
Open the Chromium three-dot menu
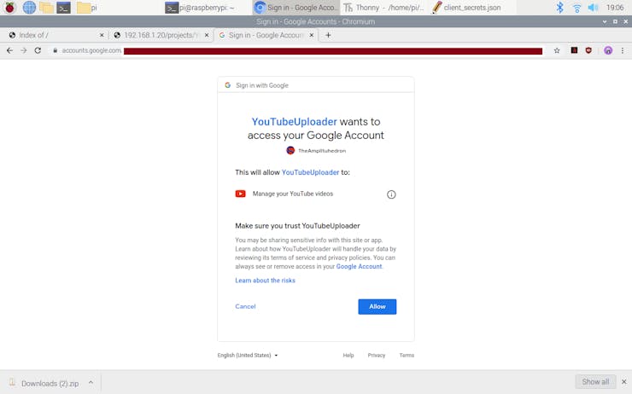click(x=623, y=50)
